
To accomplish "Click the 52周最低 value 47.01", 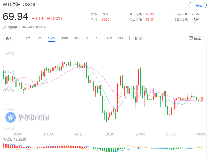I will coord(196,20).
